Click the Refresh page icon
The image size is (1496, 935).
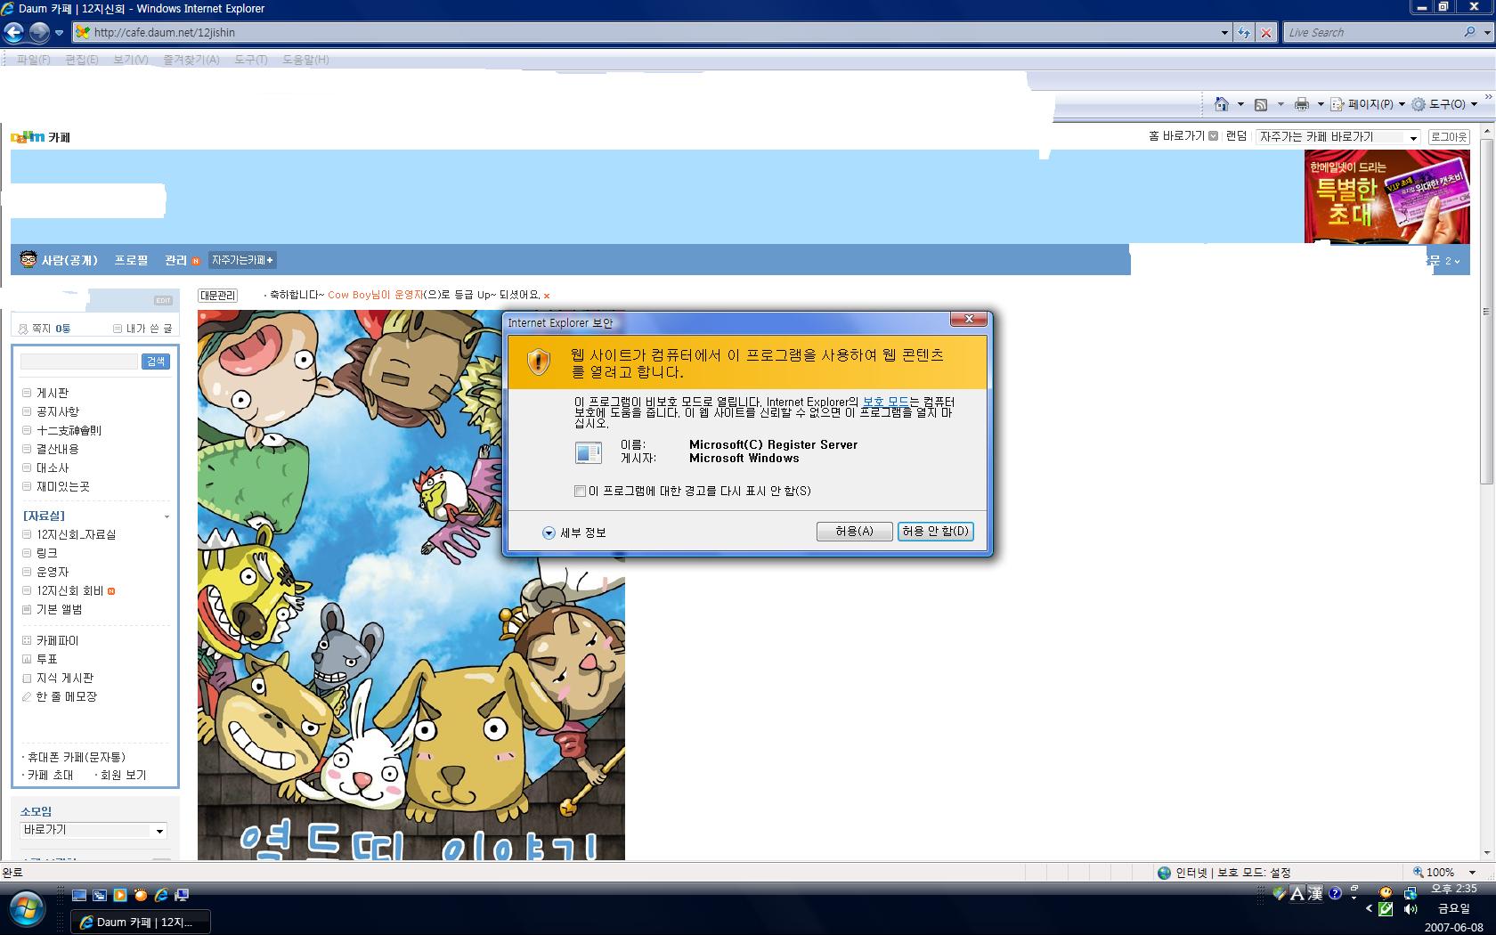coord(1244,33)
